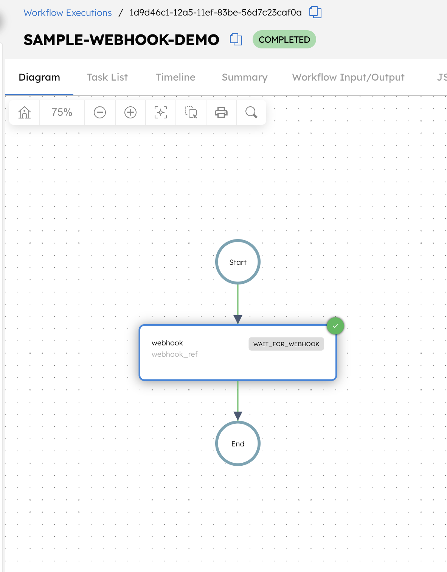Screen dimensions: 447x572
Task: Open the 75% zoom level selector
Action: coord(62,112)
